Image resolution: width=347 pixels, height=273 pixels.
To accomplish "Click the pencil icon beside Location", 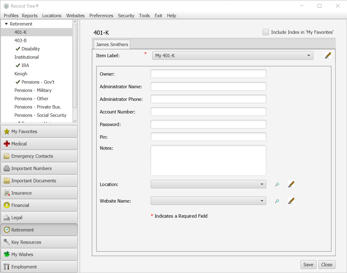I will (x=291, y=184).
